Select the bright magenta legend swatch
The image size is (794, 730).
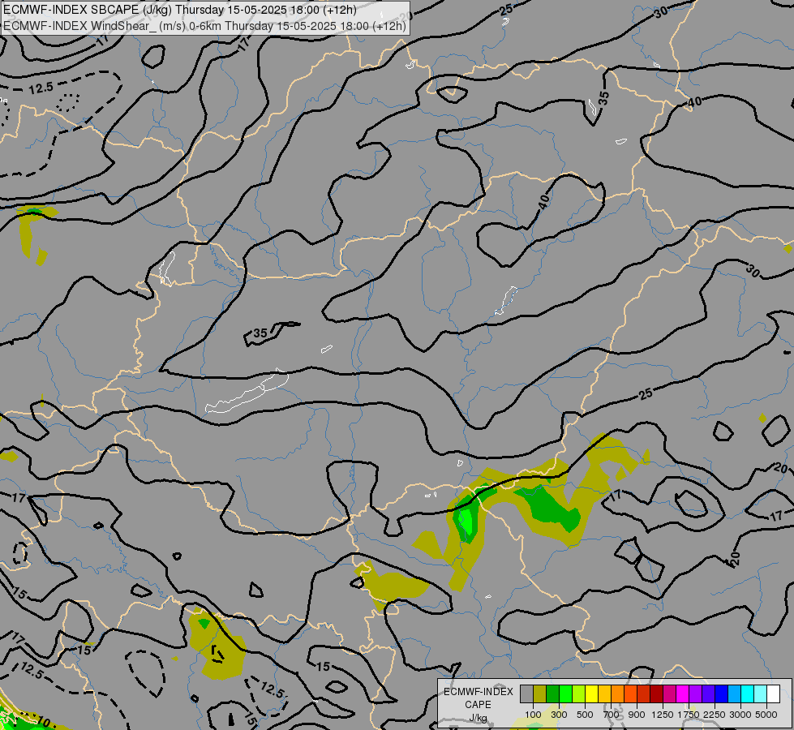(683, 694)
